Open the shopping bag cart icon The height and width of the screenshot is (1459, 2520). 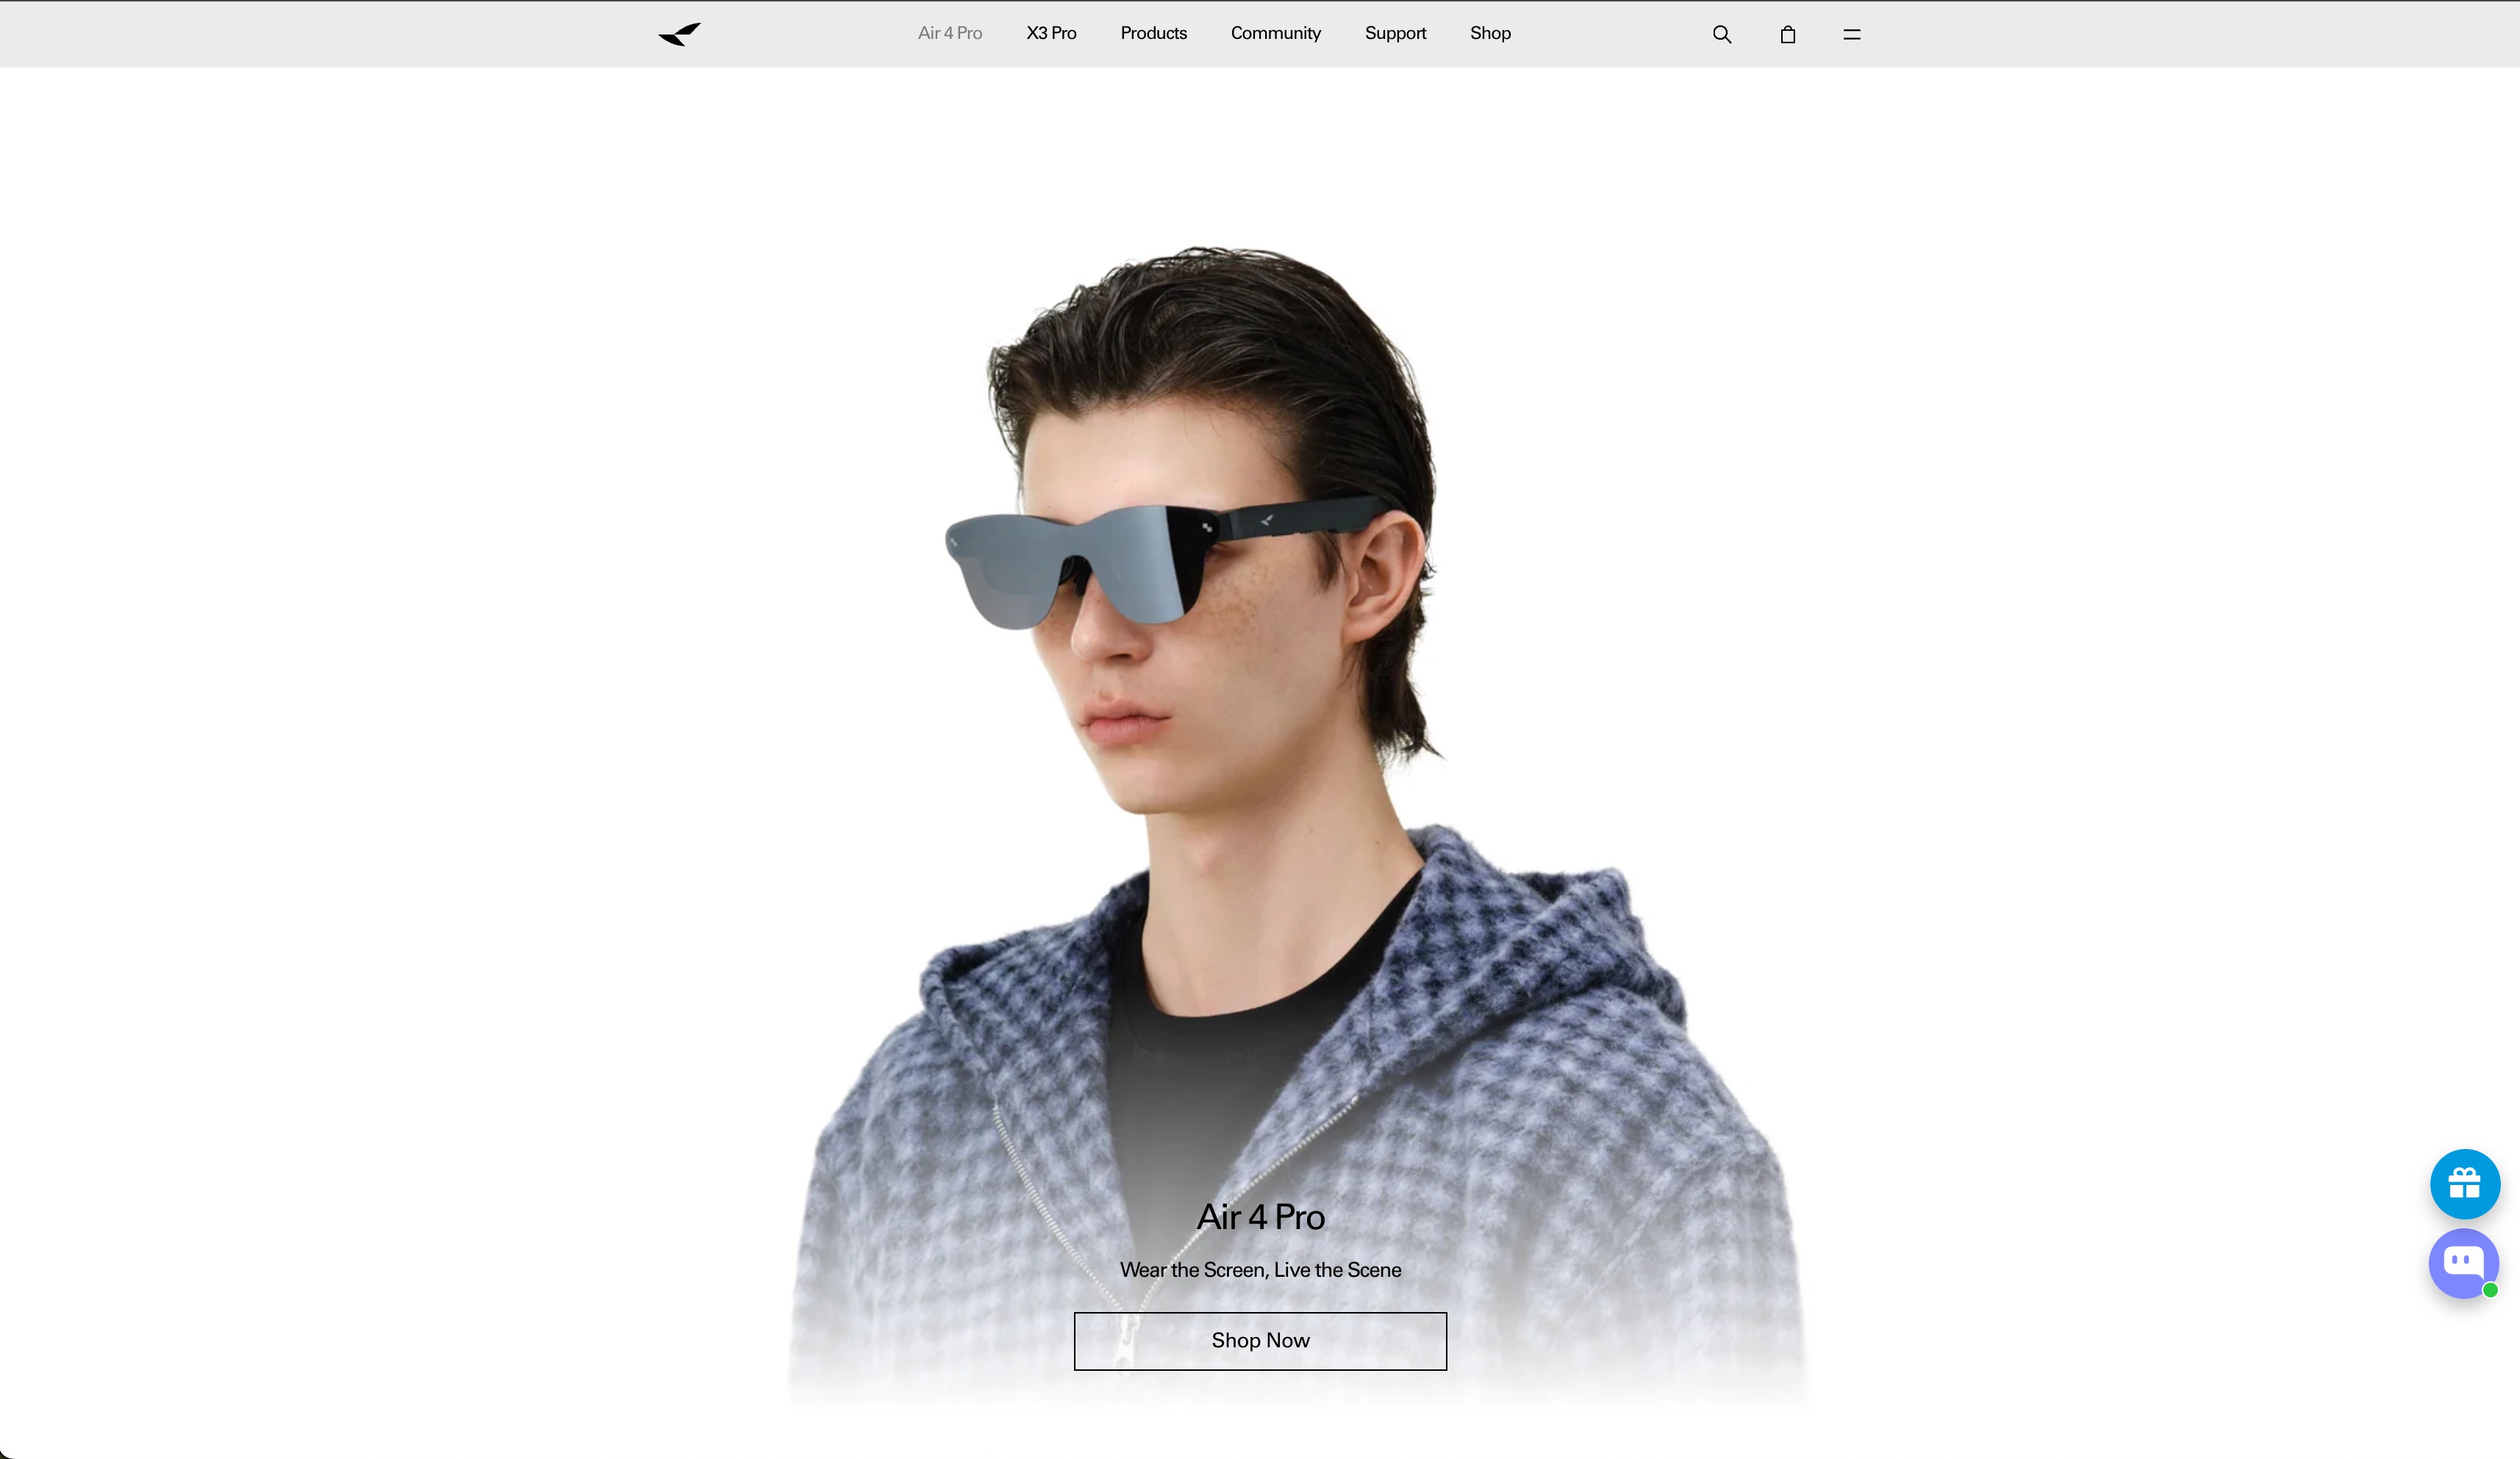tap(1787, 34)
